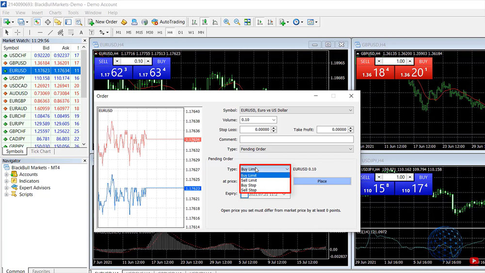Viewport: 485px width, 273px height.
Task: Open the Symbol dropdown in Order dialog
Action: pos(296,110)
